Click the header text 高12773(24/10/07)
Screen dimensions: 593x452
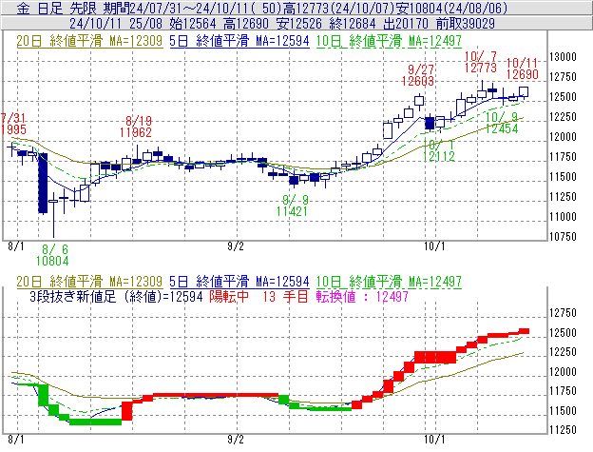(339, 8)
